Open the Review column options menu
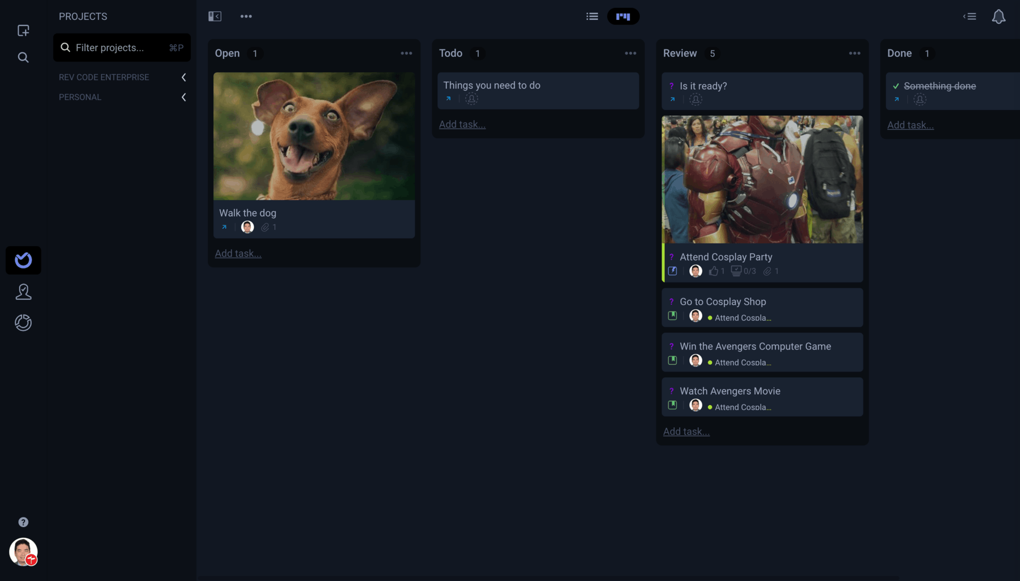Image resolution: width=1020 pixels, height=581 pixels. [x=854, y=53]
